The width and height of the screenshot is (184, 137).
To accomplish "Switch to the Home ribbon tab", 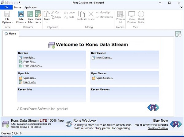I will click(x=18, y=7).
